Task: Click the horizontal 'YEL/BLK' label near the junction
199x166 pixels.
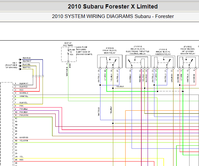Action: click(x=120, y=86)
